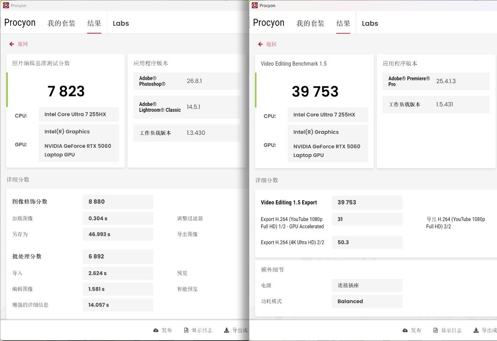Select the 结果 tab in the left window
The image size is (497, 341).
pyautogui.click(x=94, y=23)
